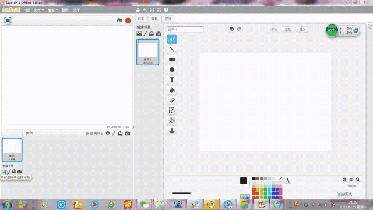
Task: Click the 导入 Import button
Action: click(302, 30)
